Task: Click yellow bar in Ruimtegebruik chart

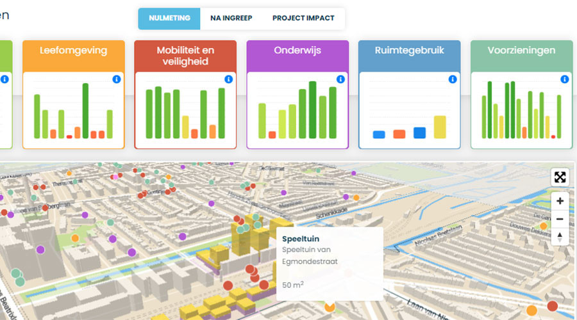Action: pyautogui.click(x=440, y=127)
